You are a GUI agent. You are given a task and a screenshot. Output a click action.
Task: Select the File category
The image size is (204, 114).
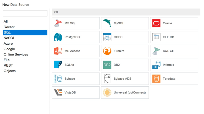[x=25, y=60]
